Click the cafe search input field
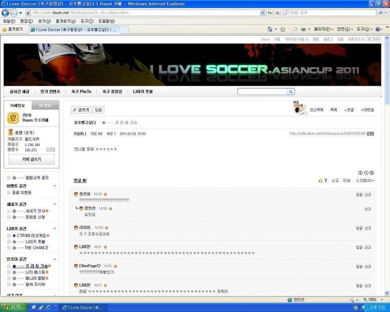 (x=262, y=92)
